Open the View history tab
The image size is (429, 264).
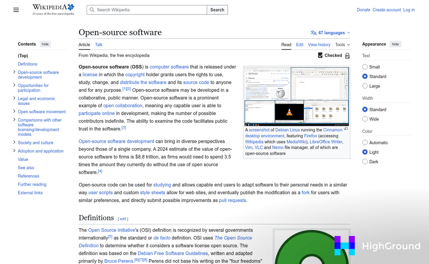click(x=319, y=45)
